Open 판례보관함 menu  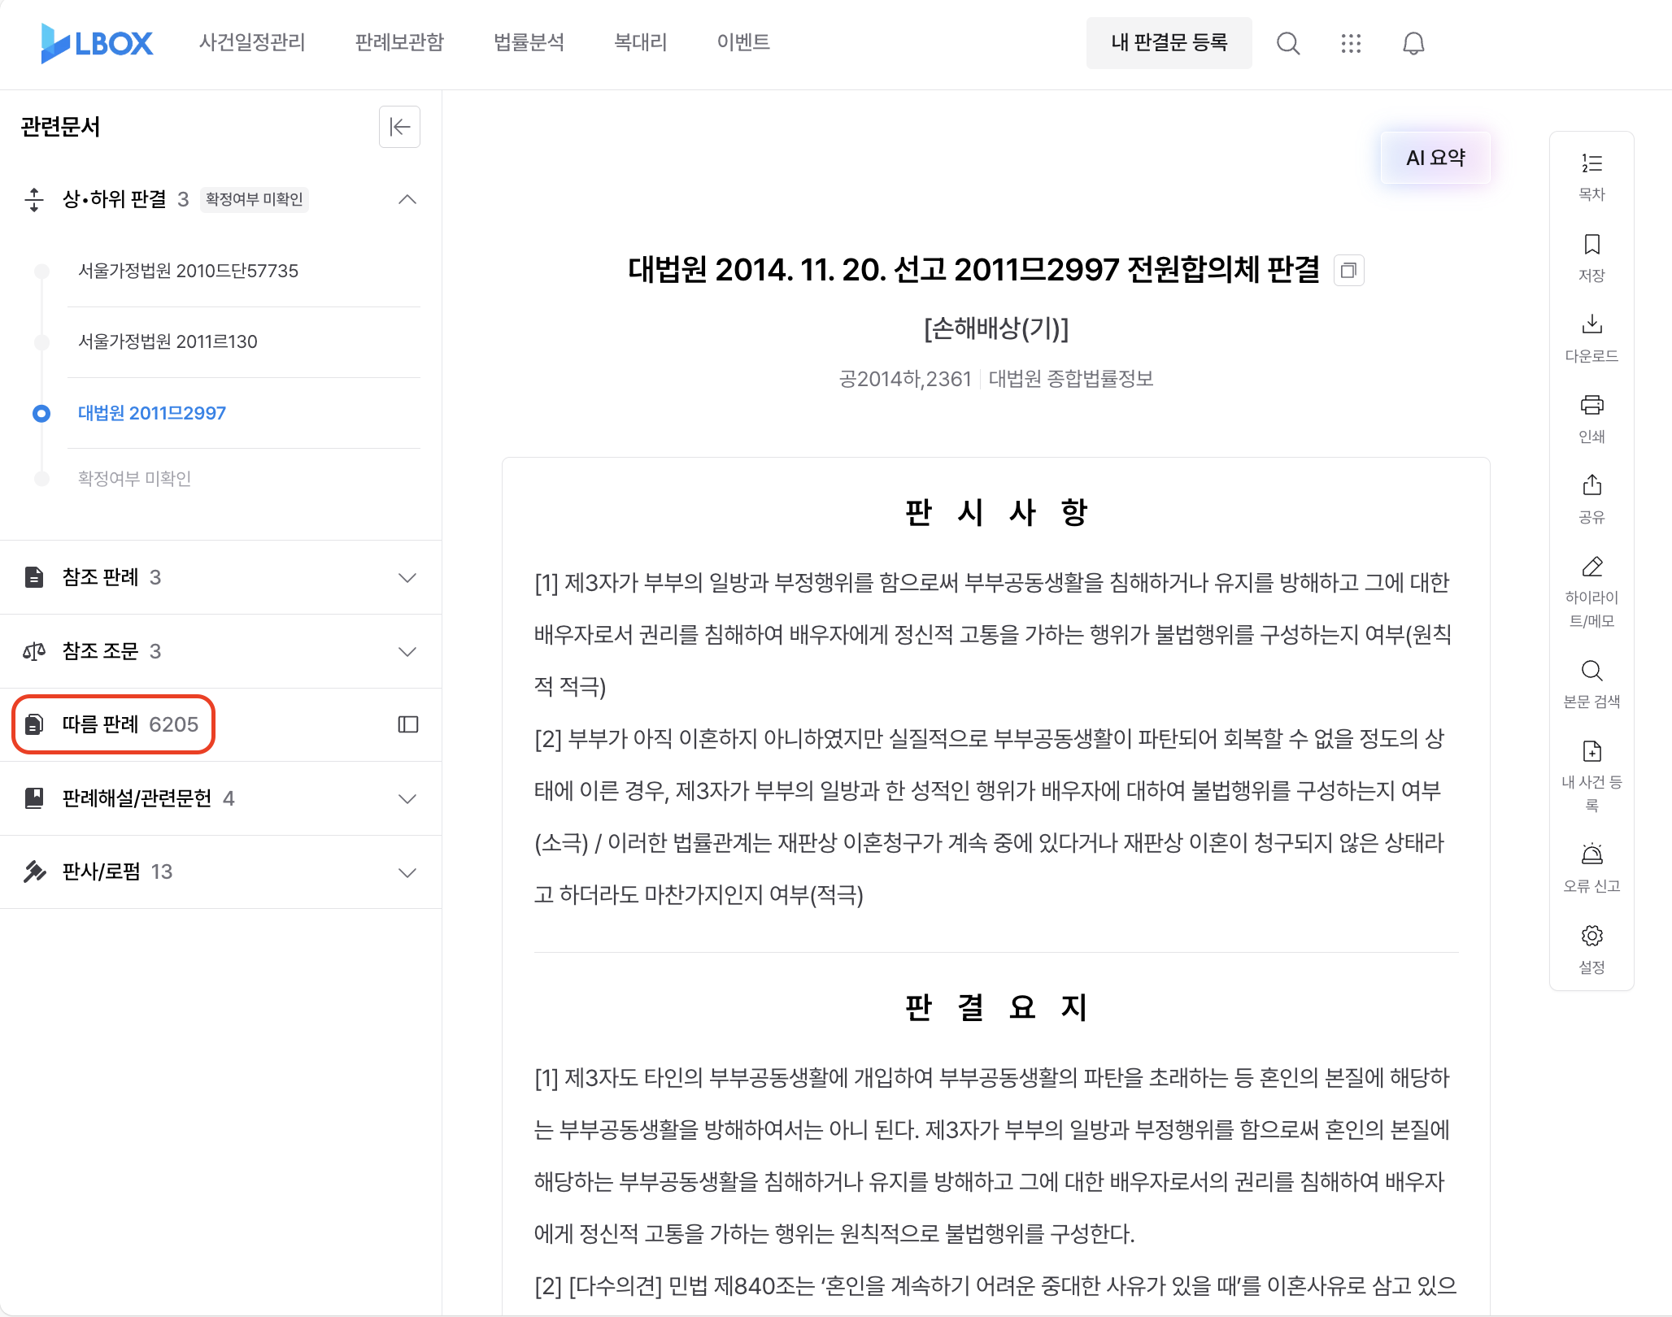(399, 42)
